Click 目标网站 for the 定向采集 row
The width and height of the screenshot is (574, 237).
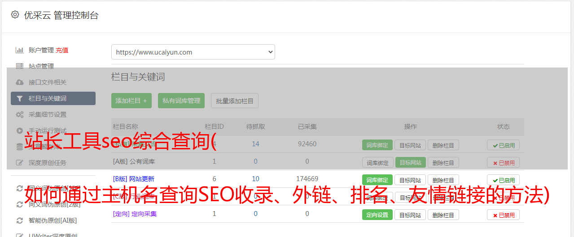[x=410, y=215]
